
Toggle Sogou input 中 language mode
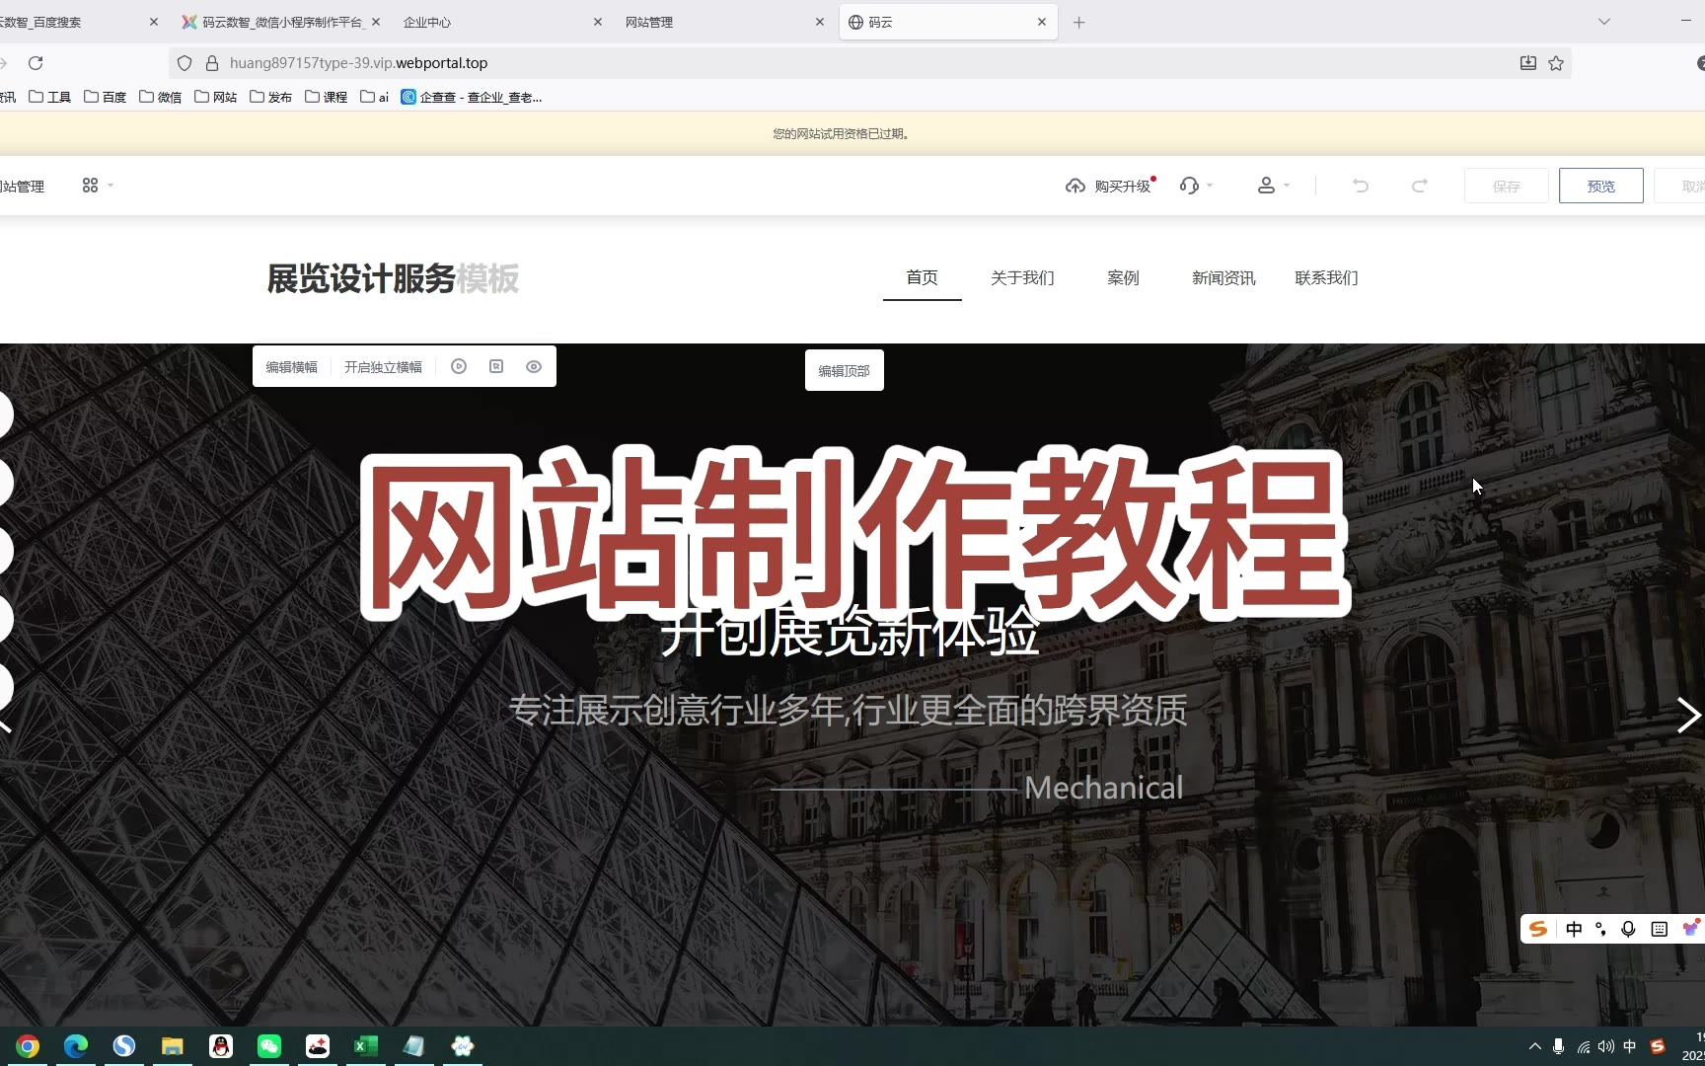pos(1574,929)
